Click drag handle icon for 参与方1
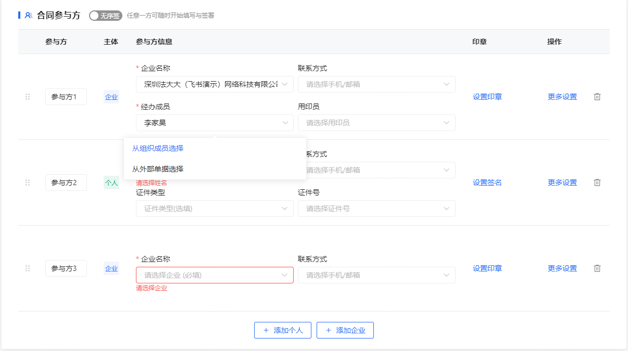Viewport: 628px width, 351px height. 28,97
